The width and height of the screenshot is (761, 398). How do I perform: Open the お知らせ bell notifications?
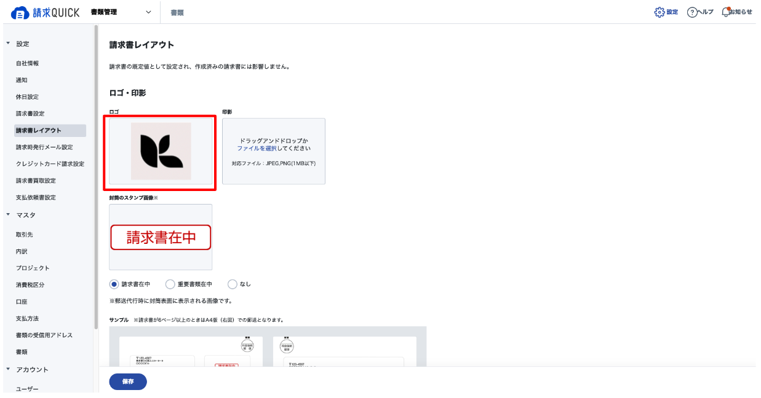[736, 12]
